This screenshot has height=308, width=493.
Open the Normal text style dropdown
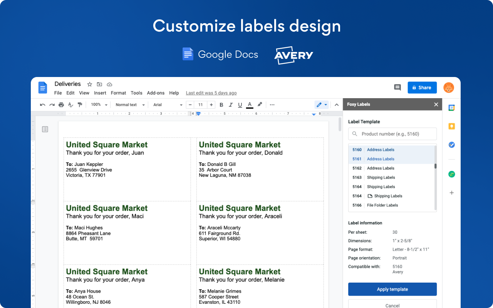click(130, 105)
